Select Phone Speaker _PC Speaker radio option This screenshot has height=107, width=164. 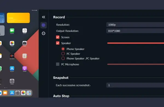(63, 58)
